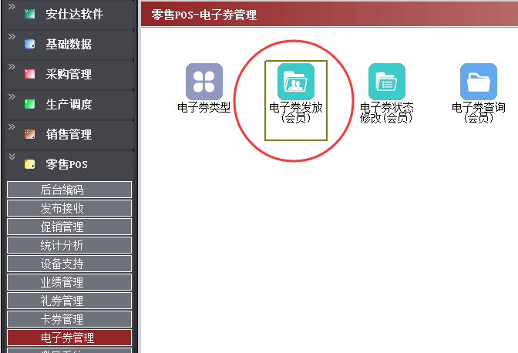518x353 pixels.
Task: Click the 销售管理 module label
Action: tap(69, 134)
